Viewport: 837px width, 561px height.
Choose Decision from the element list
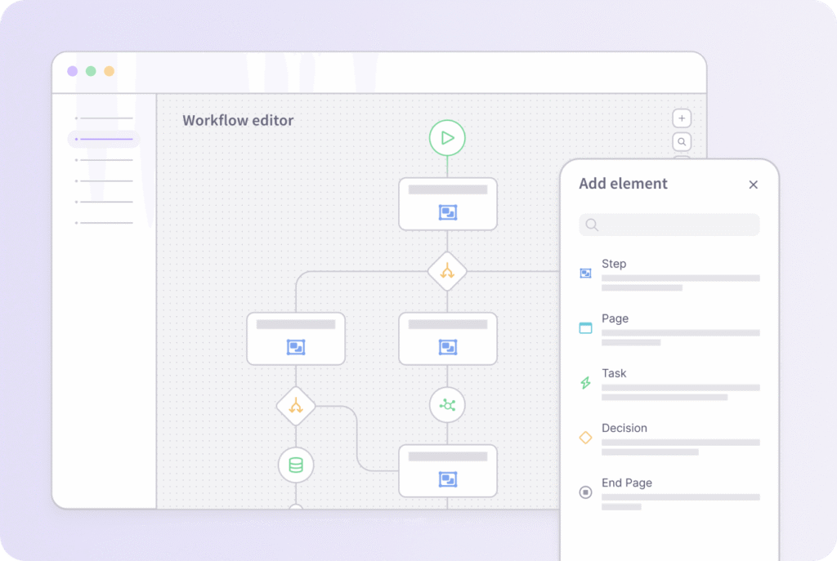coord(624,428)
